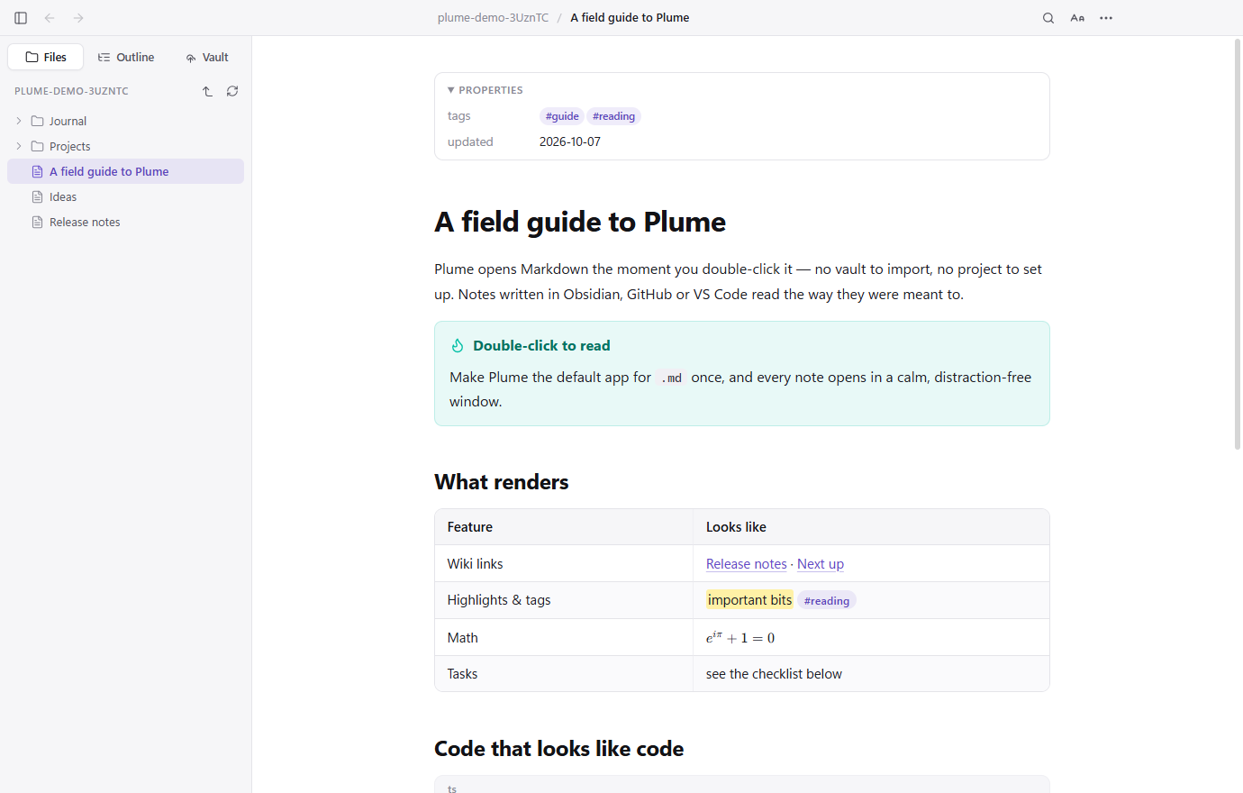
Task: Expand the Journal folder chevron
Action: pyautogui.click(x=19, y=121)
